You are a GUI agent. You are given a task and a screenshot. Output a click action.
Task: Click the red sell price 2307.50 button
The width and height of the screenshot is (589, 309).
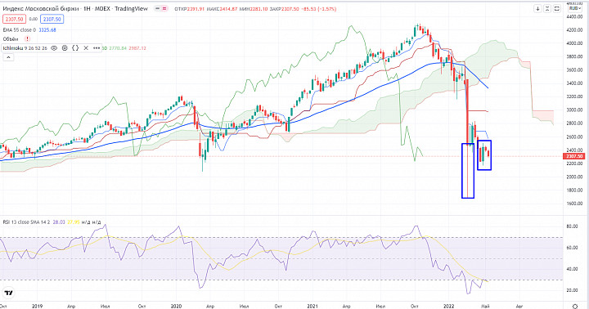point(14,19)
